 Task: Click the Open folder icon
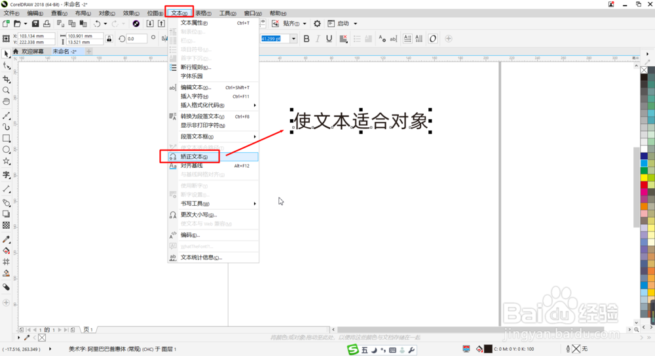pyautogui.click(x=17, y=24)
